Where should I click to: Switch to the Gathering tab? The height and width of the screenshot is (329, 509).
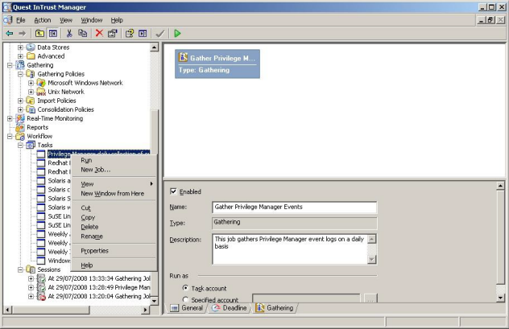[x=275, y=308]
